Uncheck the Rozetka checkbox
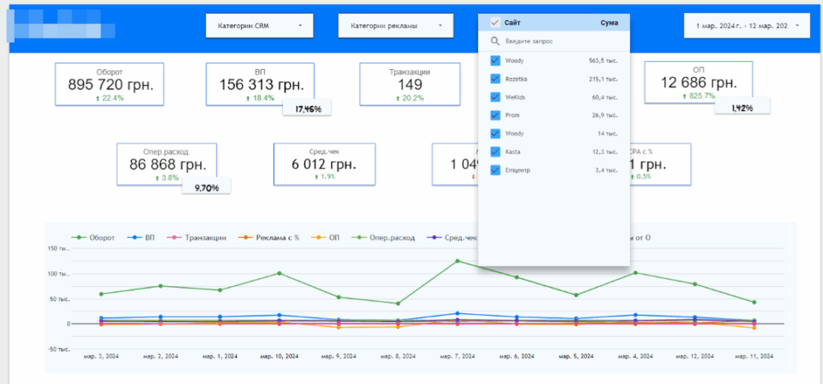 [x=495, y=79]
